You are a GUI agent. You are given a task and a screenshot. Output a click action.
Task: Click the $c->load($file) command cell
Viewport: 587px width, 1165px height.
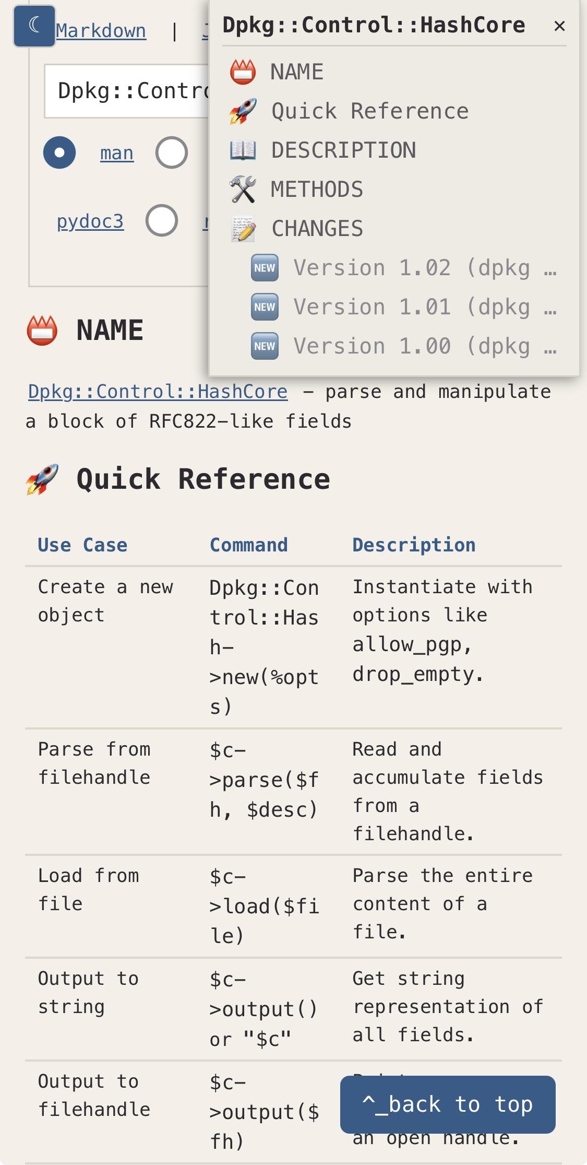click(264, 907)
